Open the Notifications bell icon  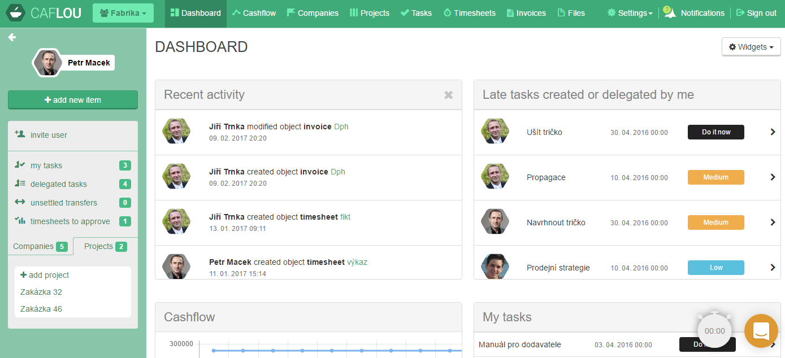click(669, 12)
